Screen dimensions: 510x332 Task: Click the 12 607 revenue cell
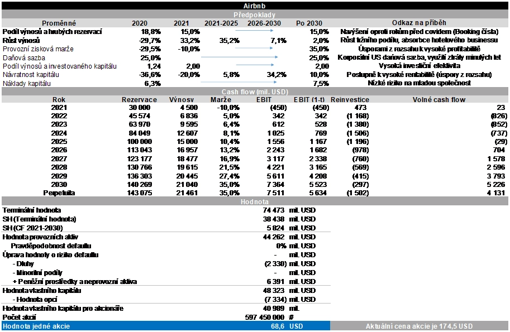coord(187,133)
